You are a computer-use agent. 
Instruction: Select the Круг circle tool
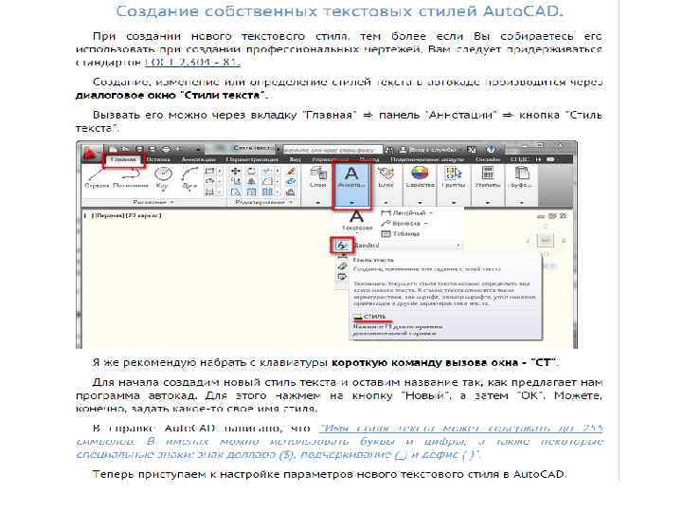pos(163,178)
